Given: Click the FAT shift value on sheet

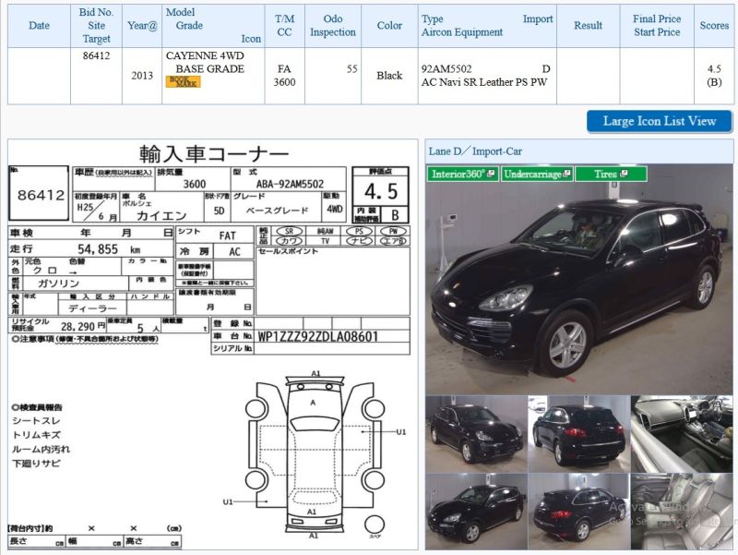Looking at the screenshot, I should point(227,235).
